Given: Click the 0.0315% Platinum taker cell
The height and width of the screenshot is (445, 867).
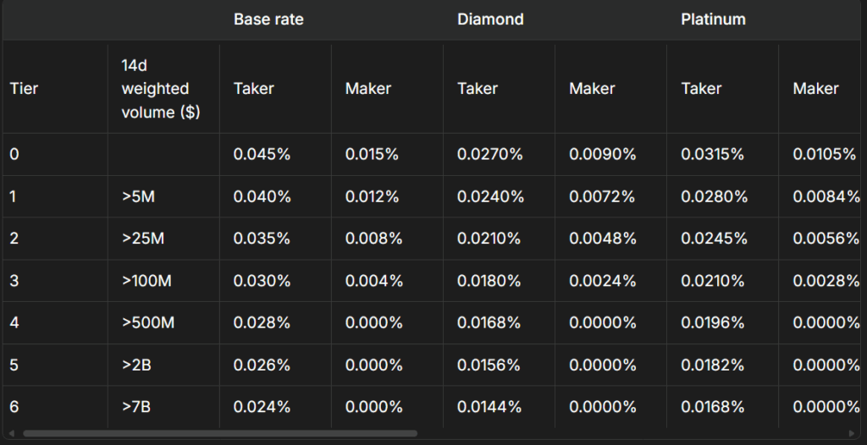Looking at the screenshot, I should [x=714, y=154].
